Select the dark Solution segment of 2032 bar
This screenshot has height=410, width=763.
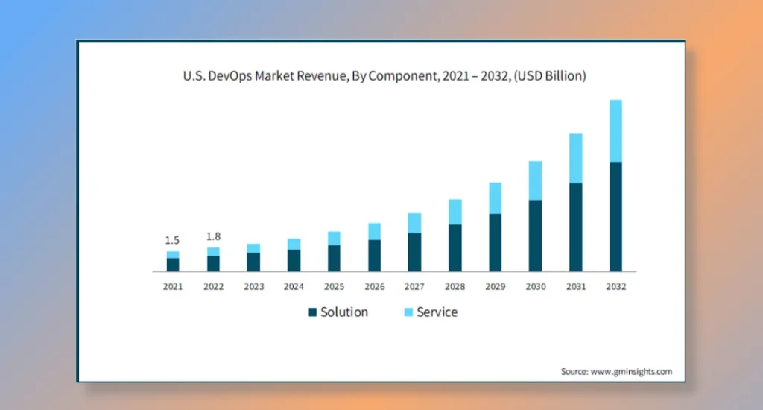[x=615, y=216]
